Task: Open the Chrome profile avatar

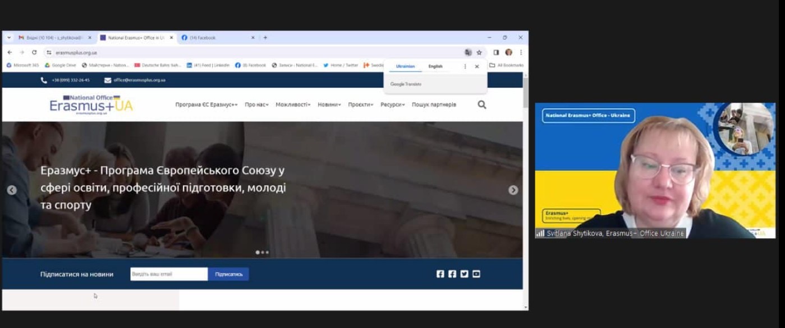Action: (x=509, y=52)
